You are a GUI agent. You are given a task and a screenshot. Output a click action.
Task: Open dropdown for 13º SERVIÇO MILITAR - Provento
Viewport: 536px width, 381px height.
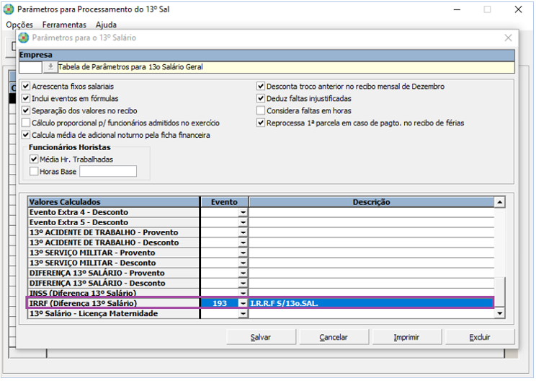[x=243, y=253]
